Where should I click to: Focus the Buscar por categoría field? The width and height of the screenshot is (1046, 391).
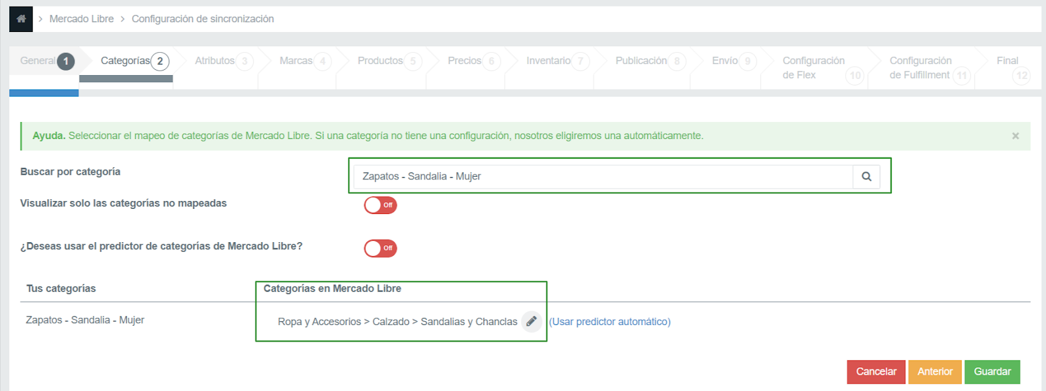pyautogui.click(x=603, y=176)
